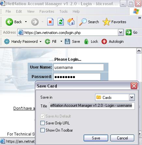The width and height of the screenshot is (142, 145).
Task: Click the Password input field
Action: [x=77, y=77]
